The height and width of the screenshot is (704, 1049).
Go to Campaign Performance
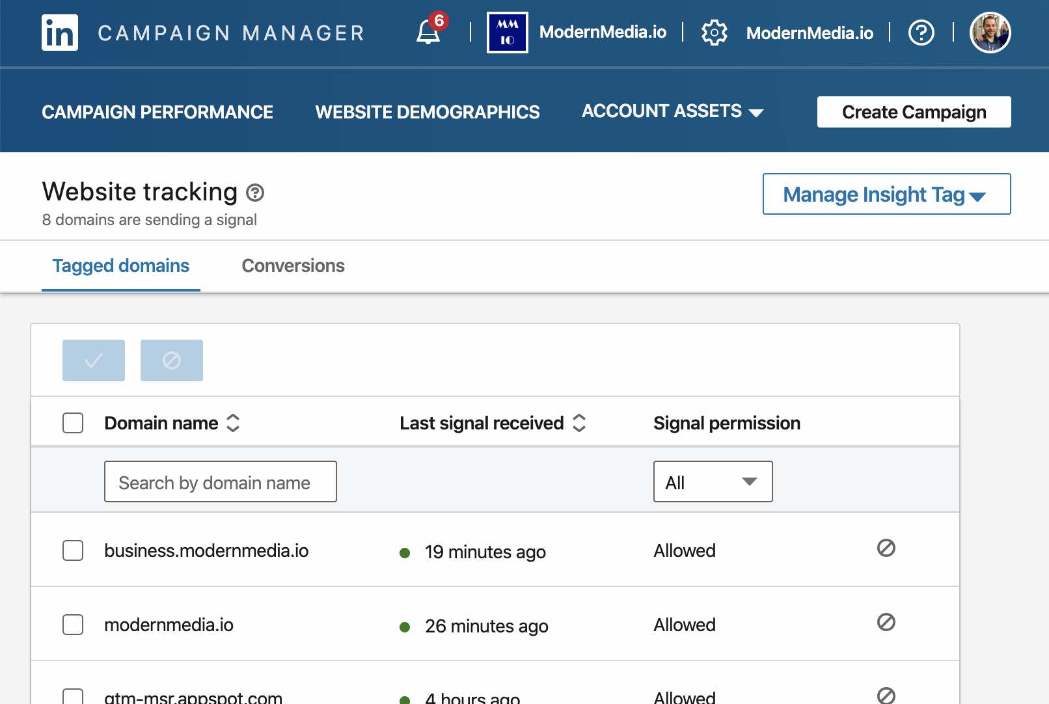[x=157, y=112]
